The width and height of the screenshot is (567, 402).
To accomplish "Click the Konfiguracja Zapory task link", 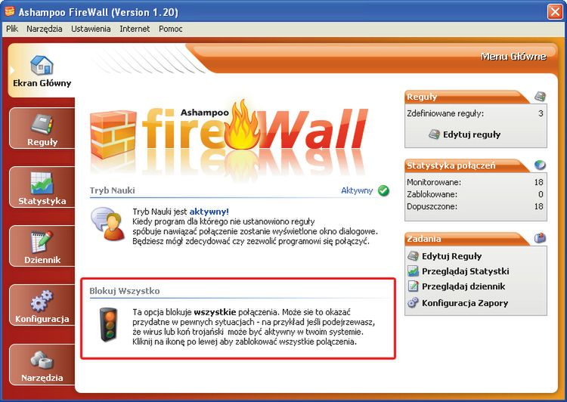I will tap(458, 303).
